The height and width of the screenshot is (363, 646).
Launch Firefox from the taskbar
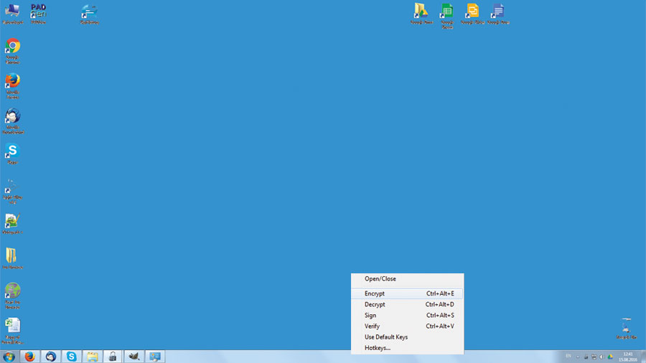coord(29,357)
